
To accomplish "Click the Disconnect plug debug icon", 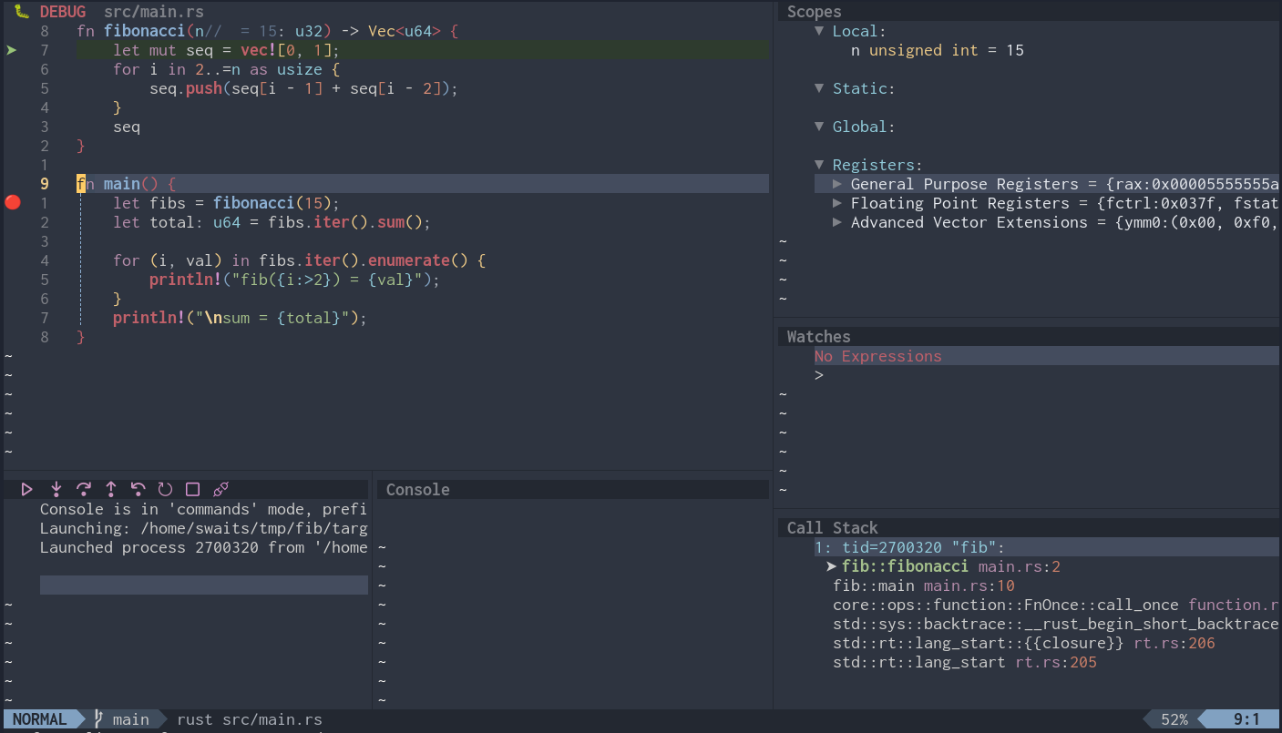I will (x=221, y=490).
